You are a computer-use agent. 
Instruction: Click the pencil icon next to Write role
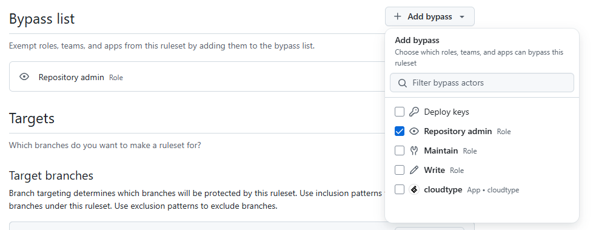pos(414,170)
